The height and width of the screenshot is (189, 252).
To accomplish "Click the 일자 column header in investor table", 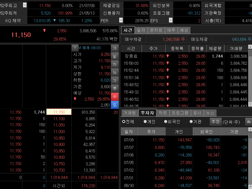I will pos(129,132).
